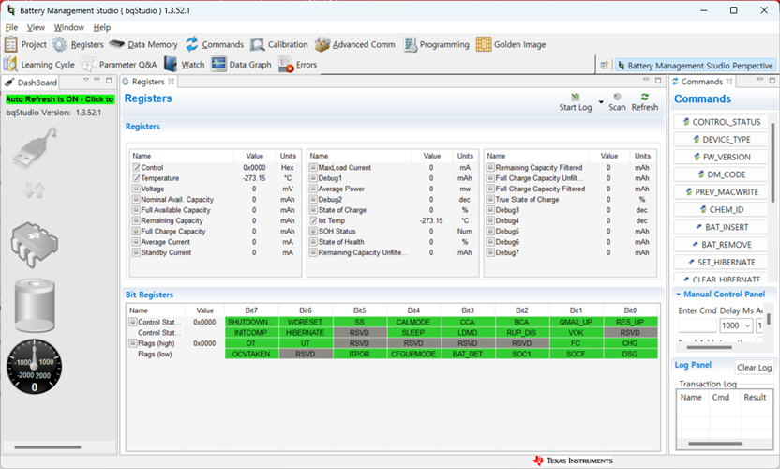Click the battery cell dashboard icon

tap(35, 305)
